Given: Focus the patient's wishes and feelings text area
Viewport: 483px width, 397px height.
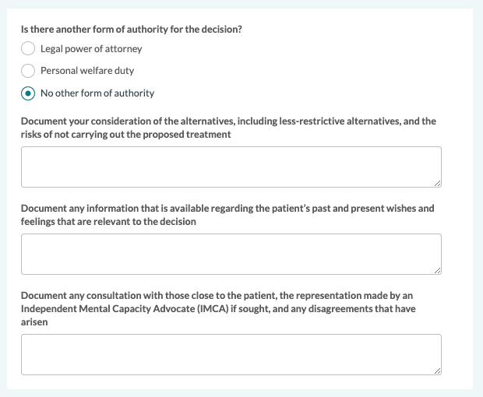Looking at the screenshot, I should point(231,254).
